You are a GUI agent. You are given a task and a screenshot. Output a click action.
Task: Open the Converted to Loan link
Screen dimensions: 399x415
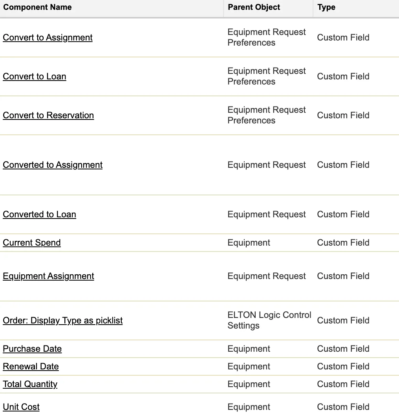pos(39,215)
